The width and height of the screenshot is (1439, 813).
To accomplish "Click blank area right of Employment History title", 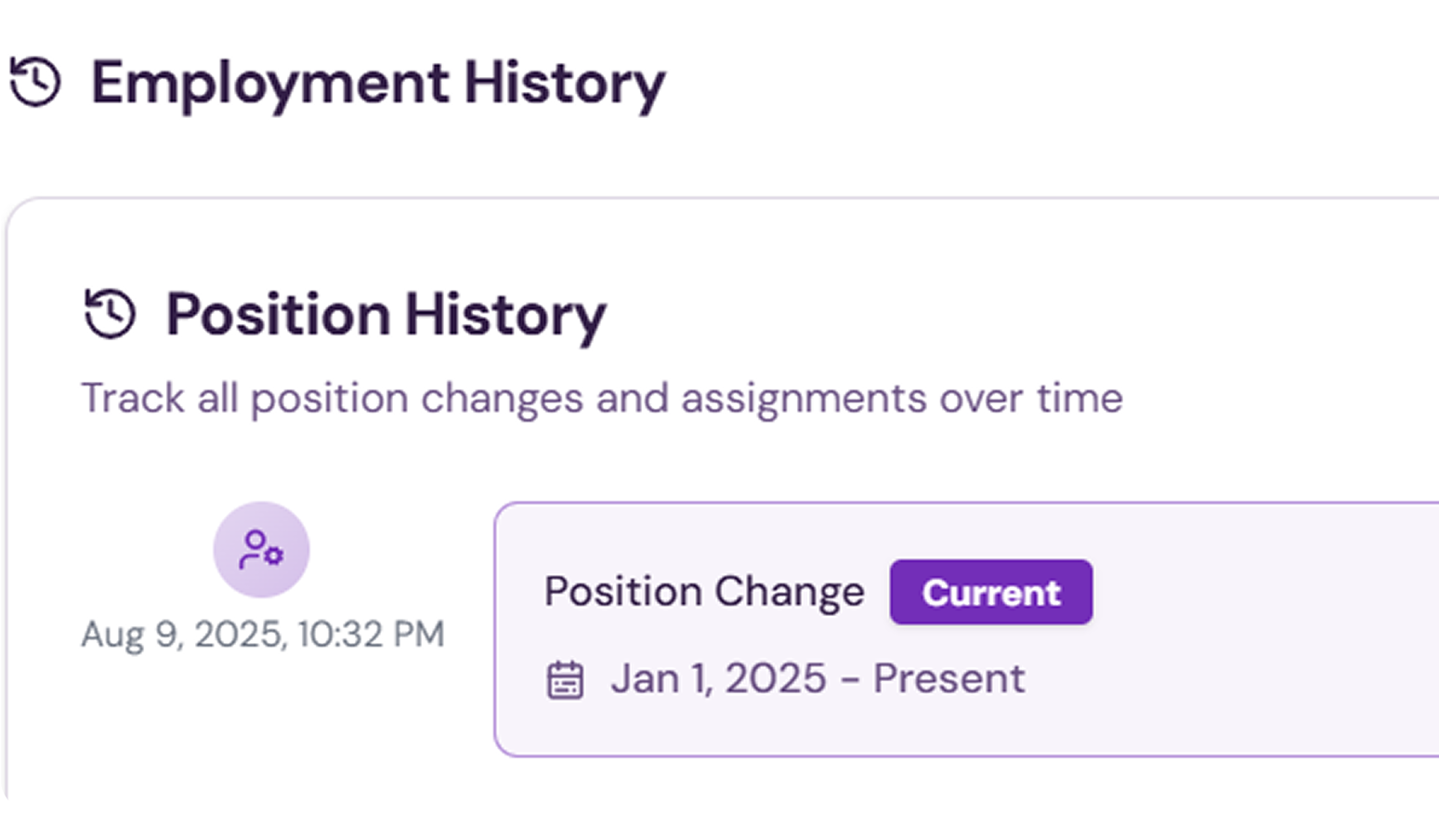I will 1022,84.
